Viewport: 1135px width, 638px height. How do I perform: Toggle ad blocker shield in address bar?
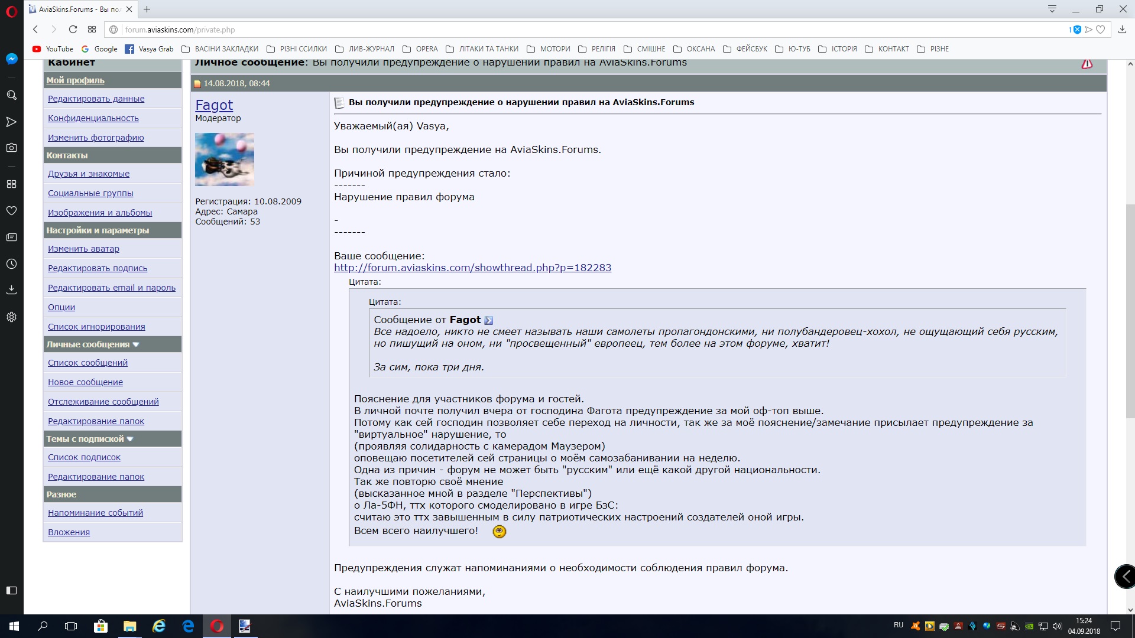click(x=1076, y=30)
